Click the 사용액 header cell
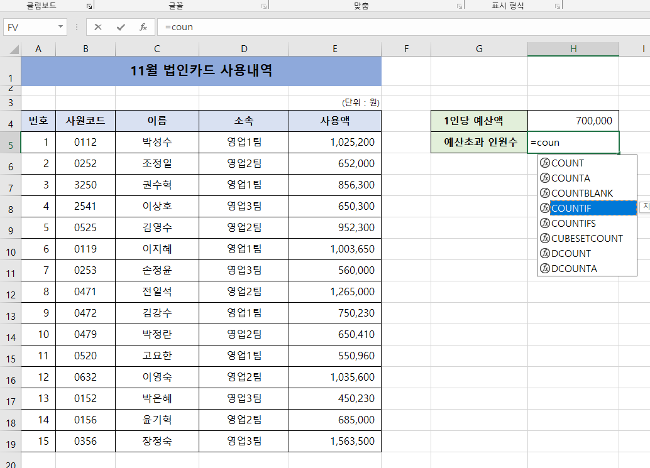 coord(335,121)
